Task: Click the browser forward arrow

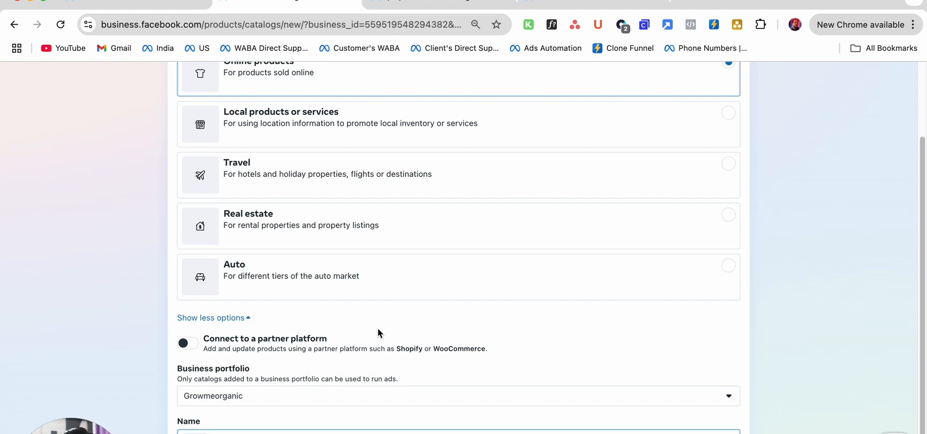Action: [37, 25]
